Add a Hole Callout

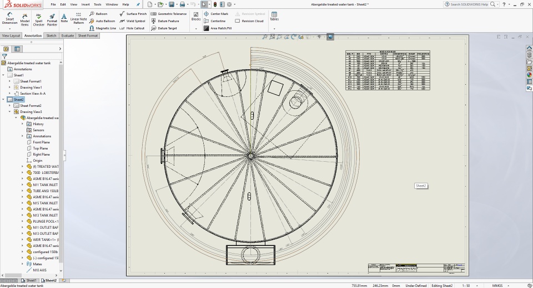132,28
